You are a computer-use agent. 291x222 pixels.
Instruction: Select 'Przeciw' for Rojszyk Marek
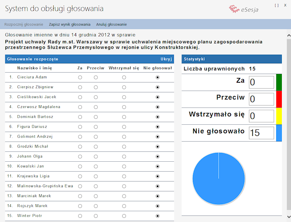click(x=96, y=206)
